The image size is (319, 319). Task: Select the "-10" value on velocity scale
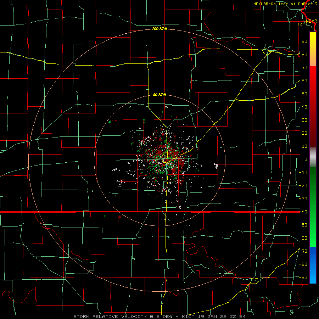tap(303, 173)
